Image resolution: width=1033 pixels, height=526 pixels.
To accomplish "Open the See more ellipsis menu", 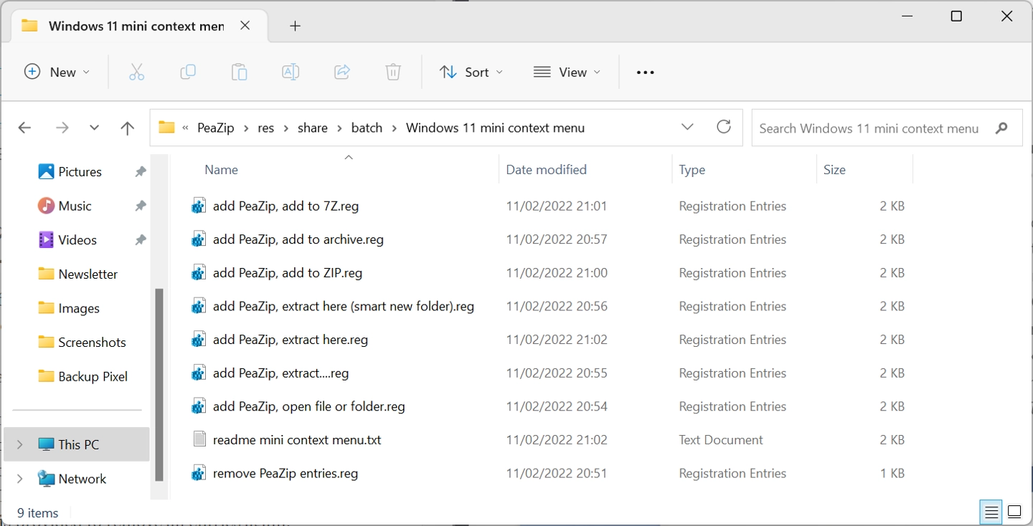I will tap(646, 72).
